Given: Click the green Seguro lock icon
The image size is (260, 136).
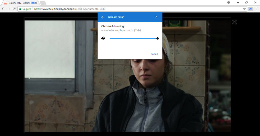Looking at the screenshot, I should (x=20, y=9).
